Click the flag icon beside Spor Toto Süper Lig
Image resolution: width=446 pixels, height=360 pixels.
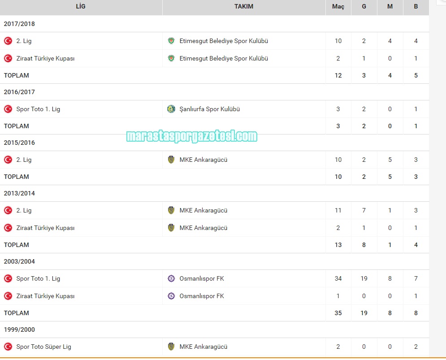tap(8, 347)
